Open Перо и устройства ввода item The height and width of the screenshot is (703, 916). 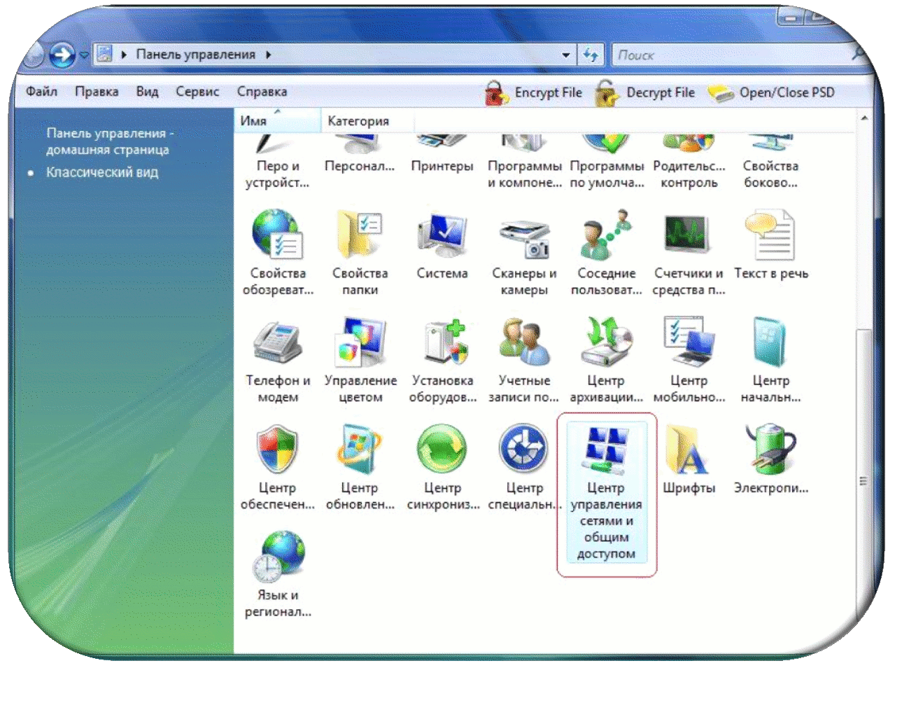click(x=278, y=161)
